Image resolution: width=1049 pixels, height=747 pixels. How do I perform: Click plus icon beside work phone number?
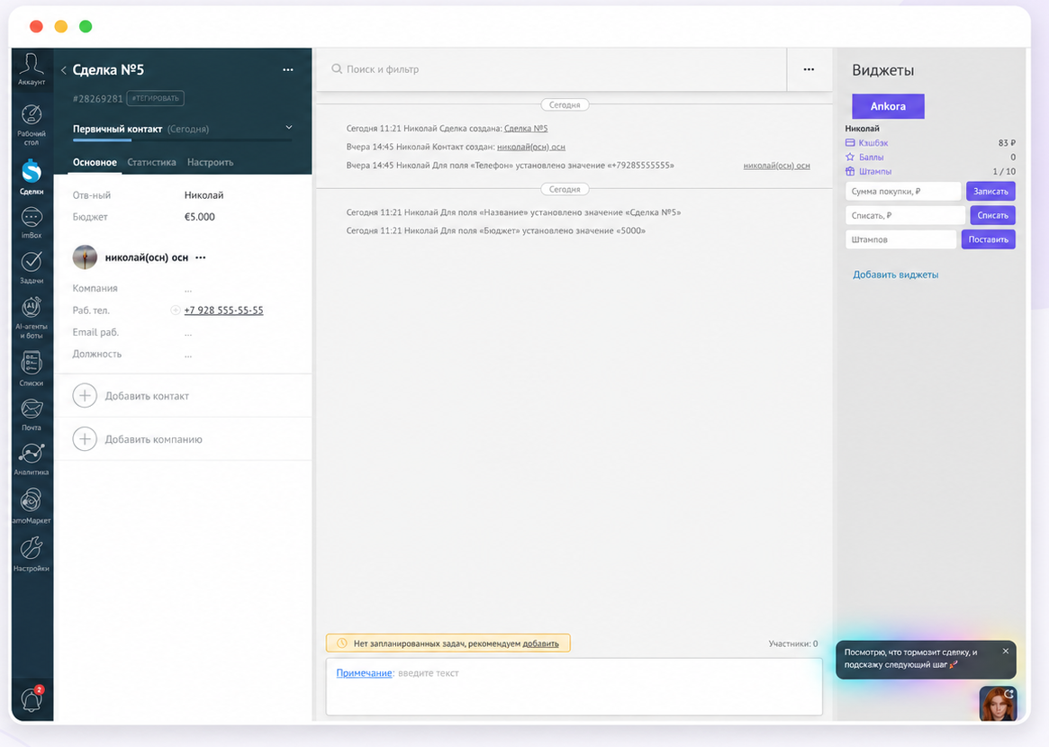point(176,310)
